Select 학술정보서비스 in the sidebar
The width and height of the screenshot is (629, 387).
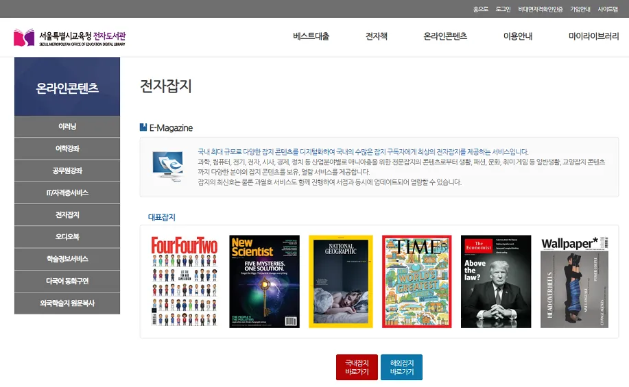[67, 259]
